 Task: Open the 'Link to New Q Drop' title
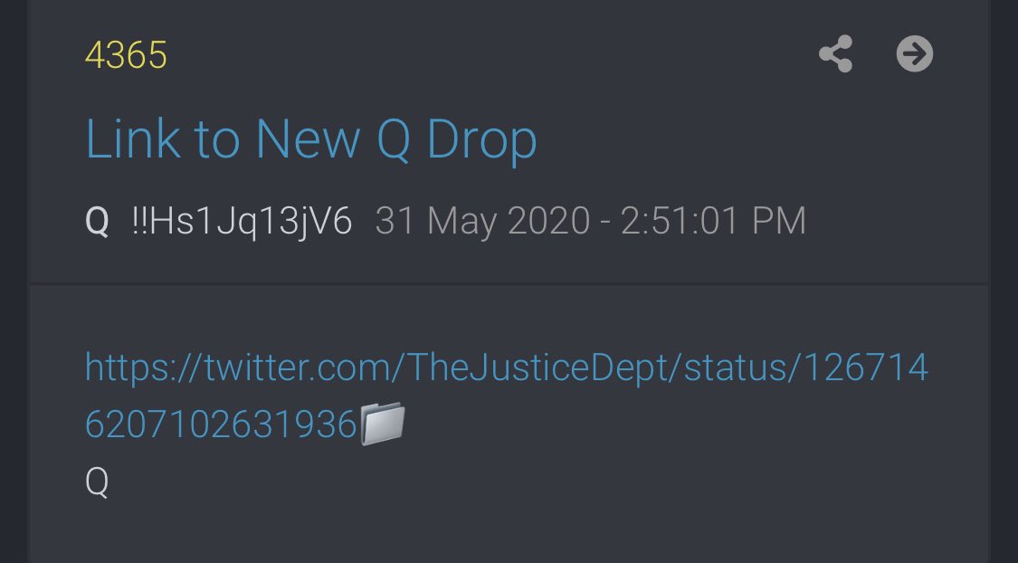coord(311,139)
